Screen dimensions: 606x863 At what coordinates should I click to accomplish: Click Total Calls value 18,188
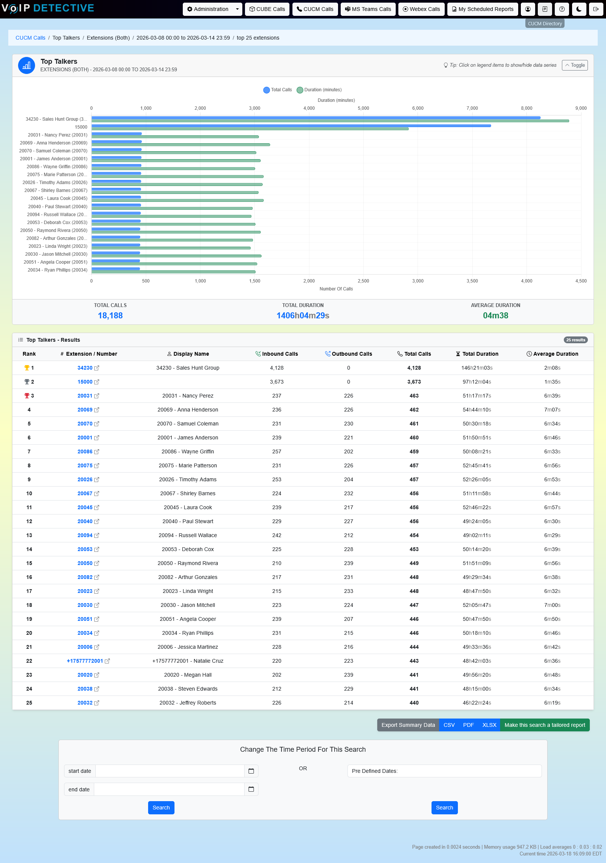coord(110,316)
